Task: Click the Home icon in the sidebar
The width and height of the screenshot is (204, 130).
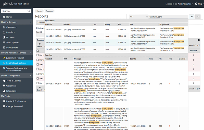Action: point(4,17)
